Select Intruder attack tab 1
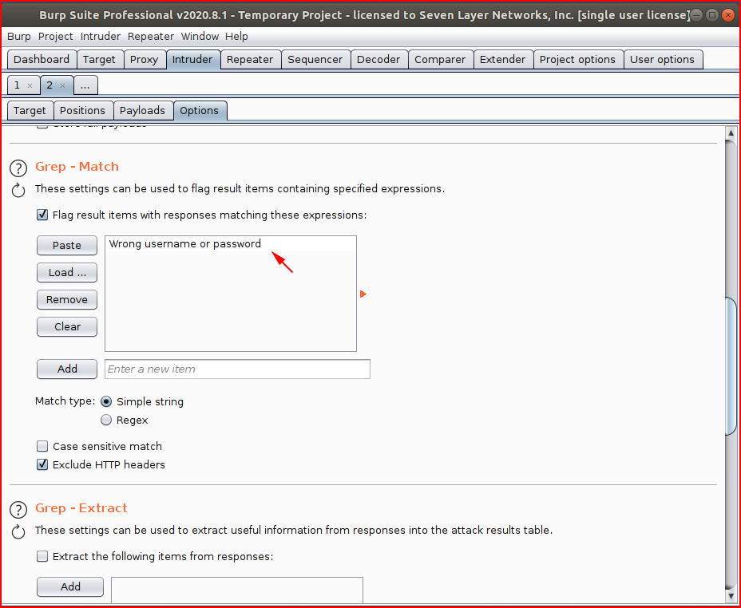This screenshot has width=741, height=608. click(17, 85)
